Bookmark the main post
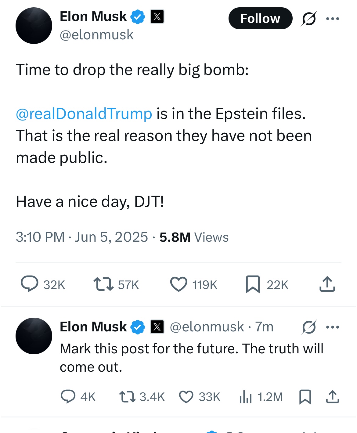This screenshot has width=357, height=433. point(253,284)
